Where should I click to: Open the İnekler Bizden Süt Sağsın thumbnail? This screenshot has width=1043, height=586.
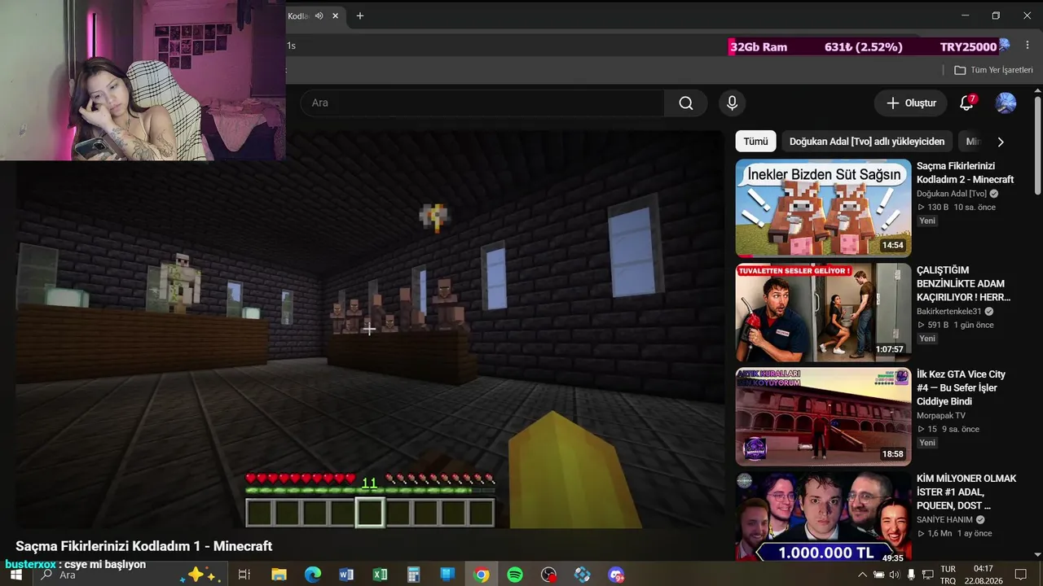[x=824, y=208]
